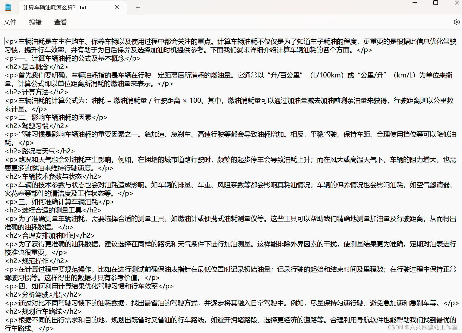This screenshot has height=333, width=462.
Task: Place cursor in paragraph starting '<p>为了获得更准确的油耗数据'
Action: coord(231,248)
